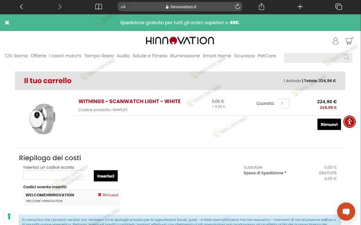This screenshot has width=361, height=225.
Task: Dismiss the free shipping banner
Action: (7, 22)
